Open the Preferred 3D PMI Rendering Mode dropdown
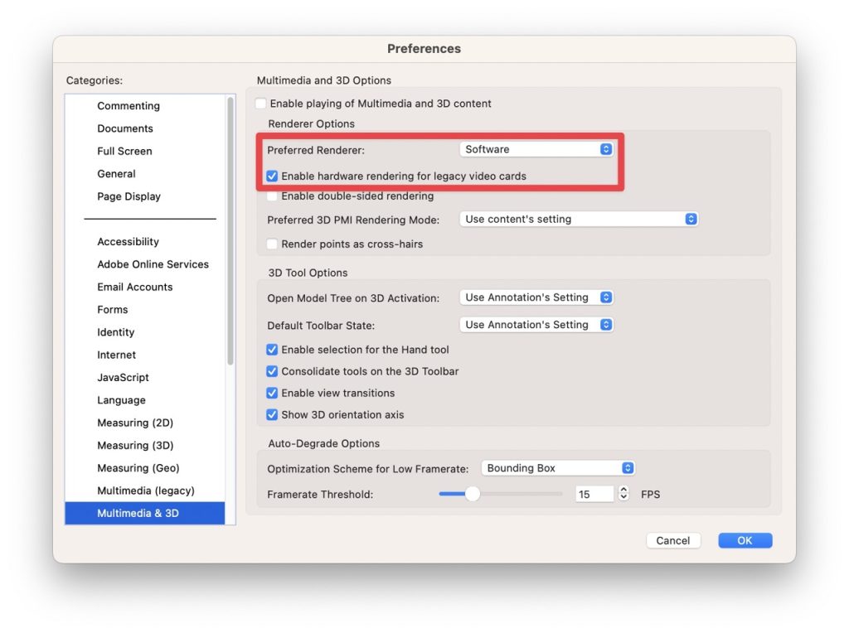 578,220
